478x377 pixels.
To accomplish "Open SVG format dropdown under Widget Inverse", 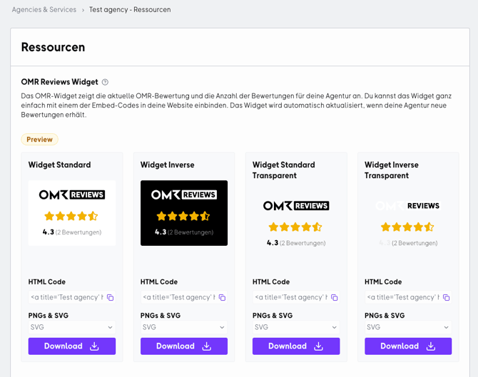I will click(183, 327).
